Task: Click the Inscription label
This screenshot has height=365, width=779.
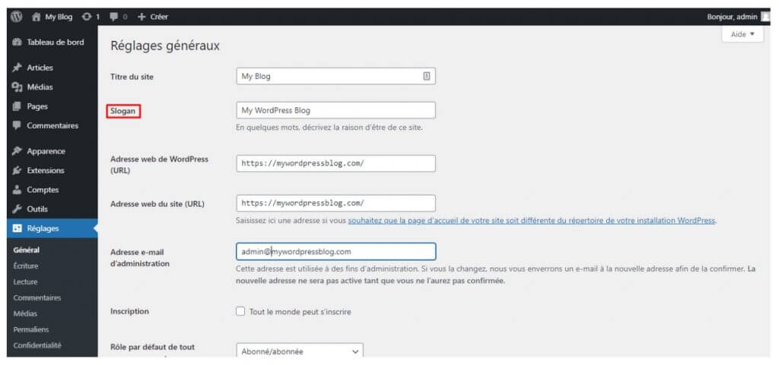Action: pyautogui.click(x=129, y=311)
